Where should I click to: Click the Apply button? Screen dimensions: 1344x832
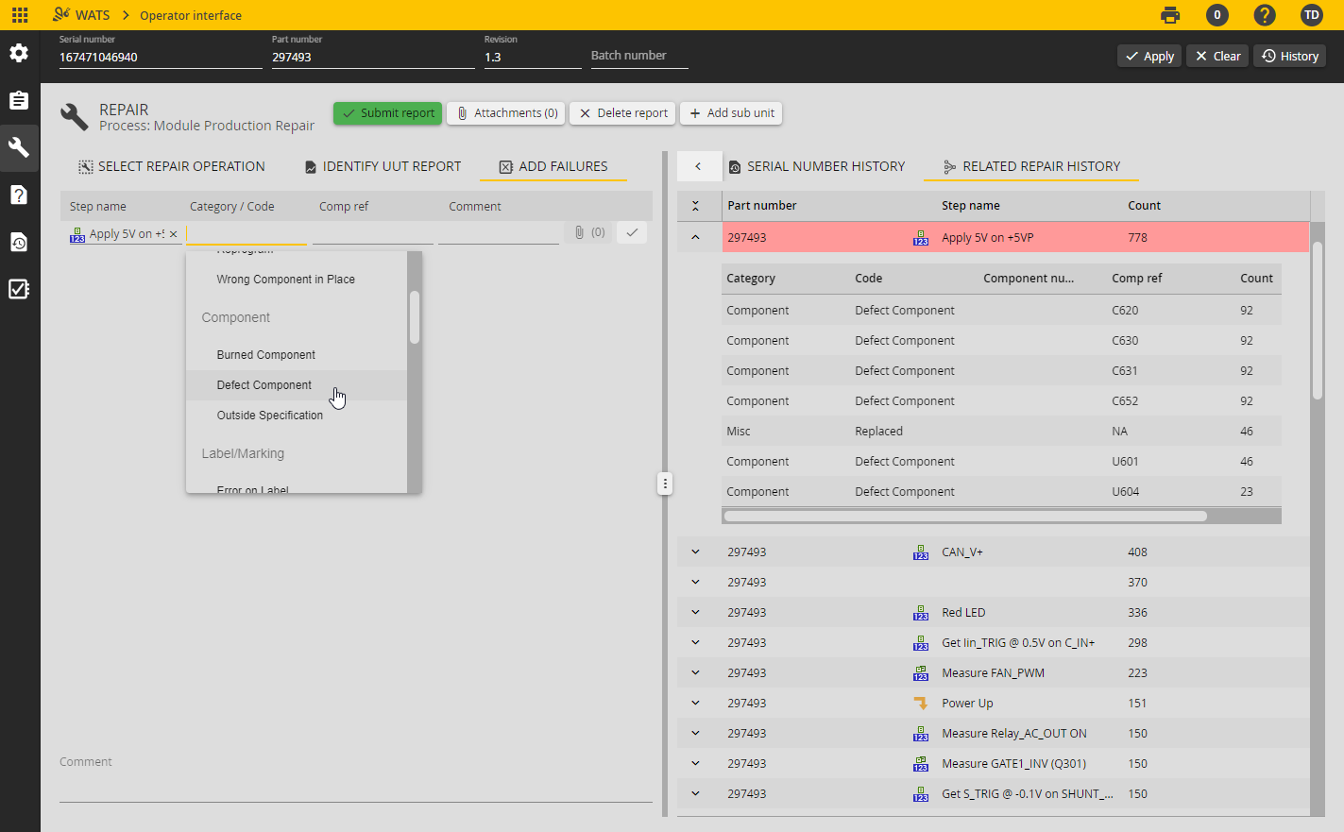point(1149,57)
